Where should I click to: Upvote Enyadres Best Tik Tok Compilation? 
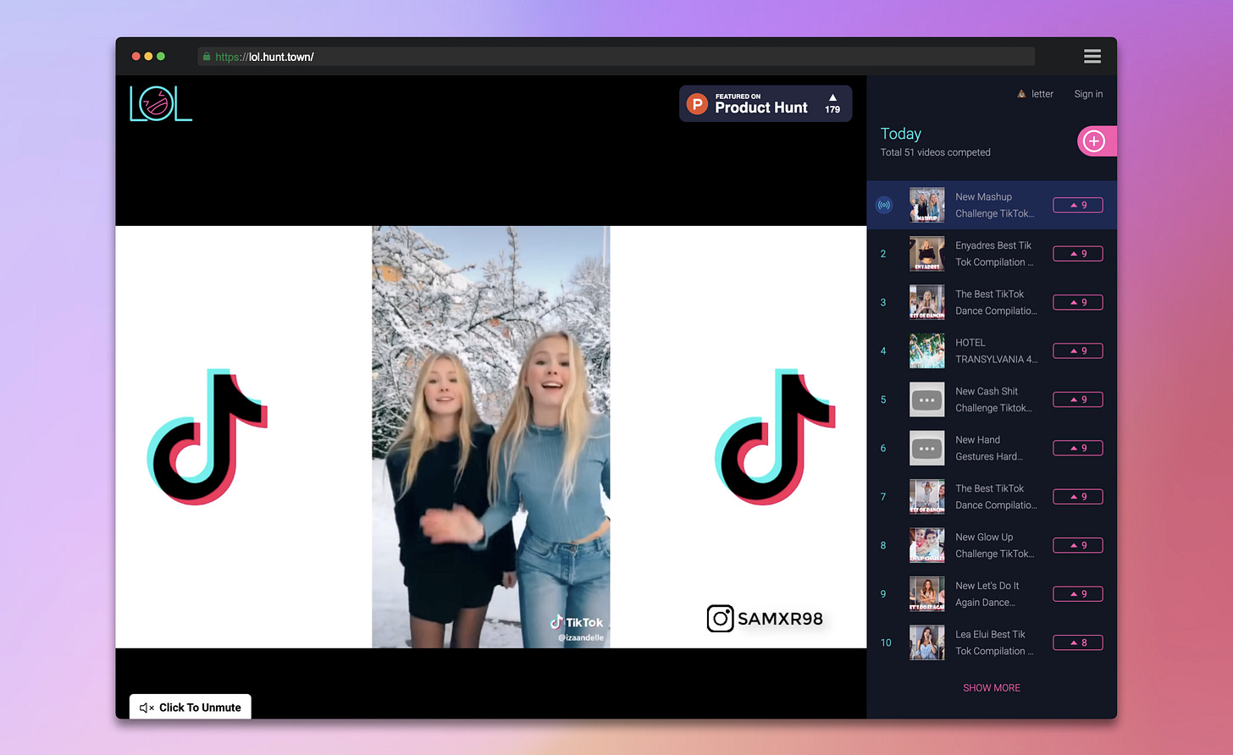[x=1078, y=254]
